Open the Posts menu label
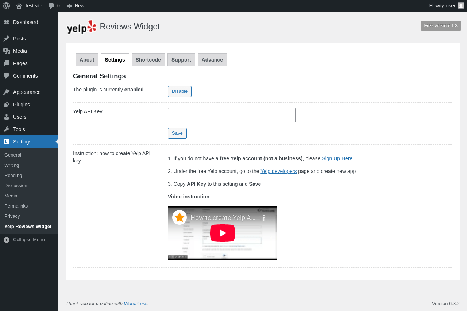This screenshot has width=467, height=311. pos(19,39)
